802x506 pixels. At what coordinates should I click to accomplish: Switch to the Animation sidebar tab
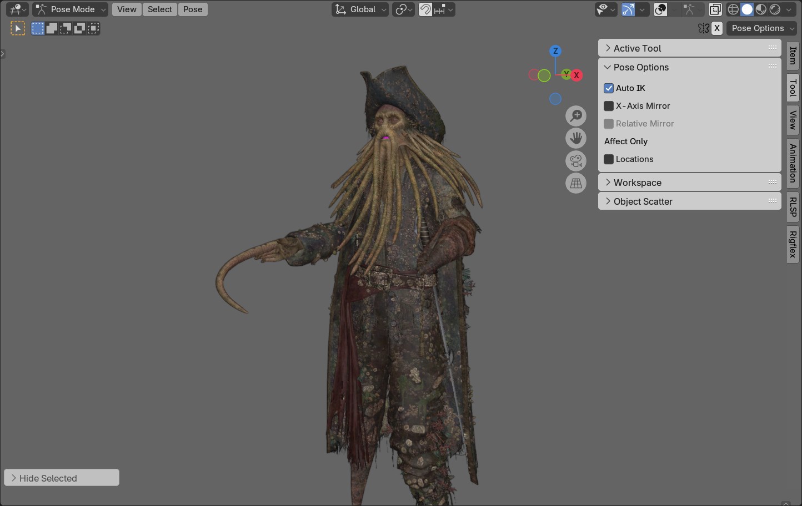pos(793,163)
